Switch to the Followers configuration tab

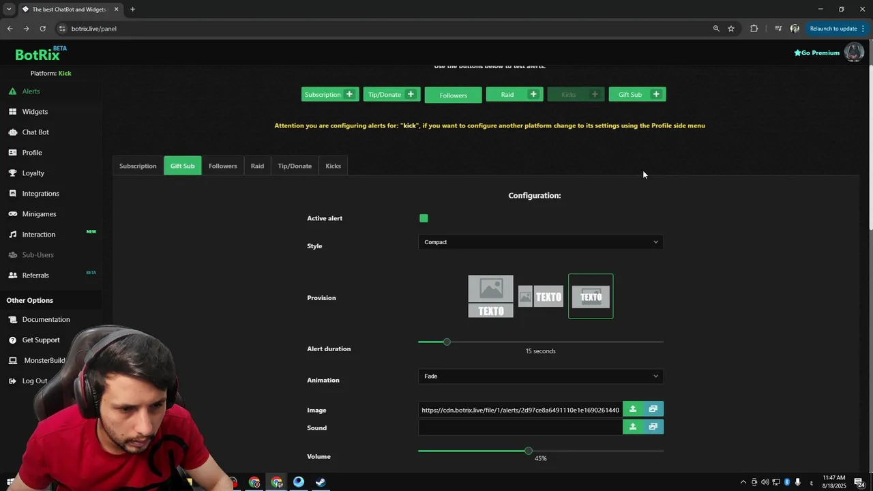[x=222, y=166]
